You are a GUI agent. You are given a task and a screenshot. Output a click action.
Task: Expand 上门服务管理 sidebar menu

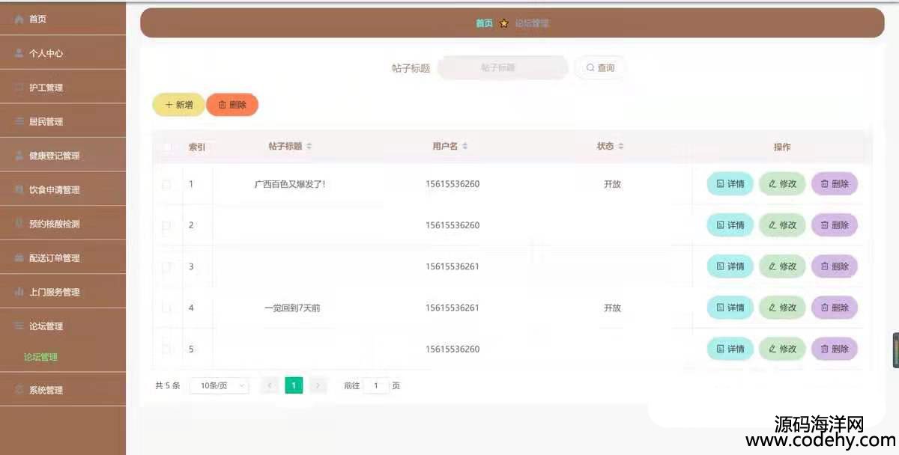pyautogui.click(x=63, y=292)
